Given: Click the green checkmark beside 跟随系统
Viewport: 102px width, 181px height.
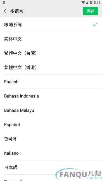Looking at the screenshot, I should (95, 25).
